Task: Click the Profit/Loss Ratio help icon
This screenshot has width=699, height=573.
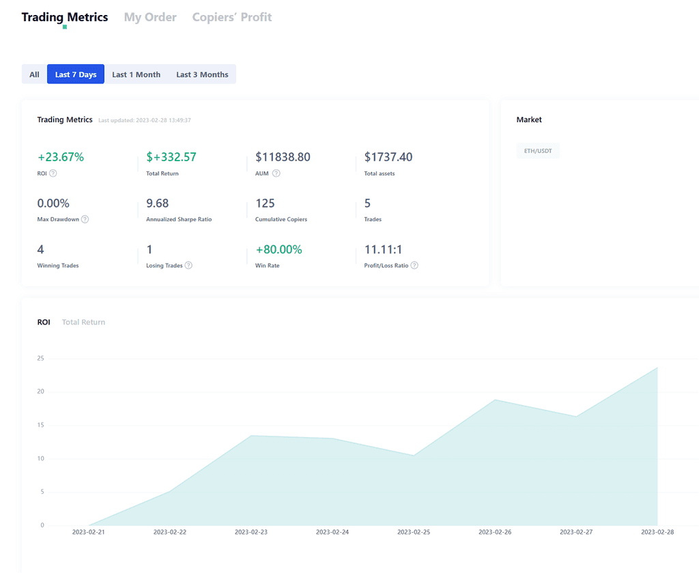Action: coord(414,265)
